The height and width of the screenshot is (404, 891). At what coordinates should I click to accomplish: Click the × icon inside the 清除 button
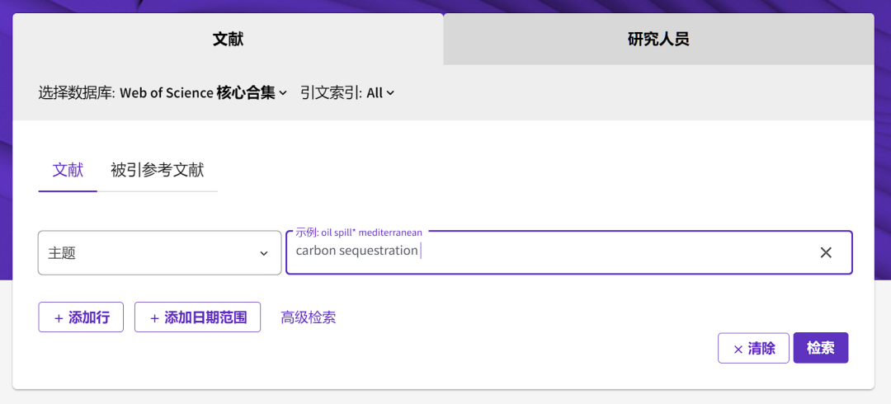tap(738, 349)
